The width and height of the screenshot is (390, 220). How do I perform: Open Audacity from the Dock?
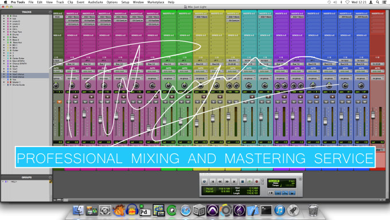(x=132, y=211)
